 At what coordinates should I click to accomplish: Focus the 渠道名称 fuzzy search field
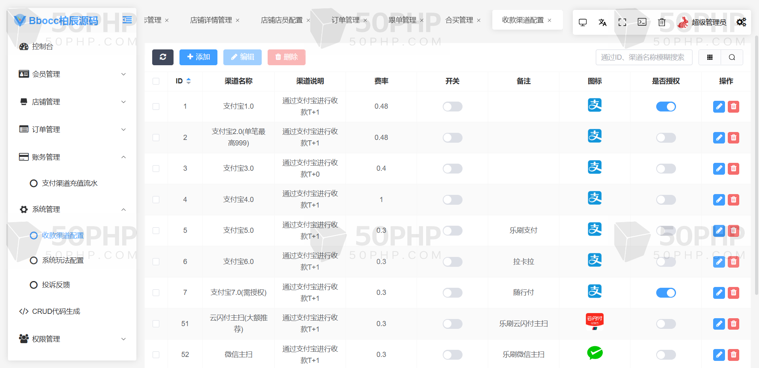coord(644,57)
